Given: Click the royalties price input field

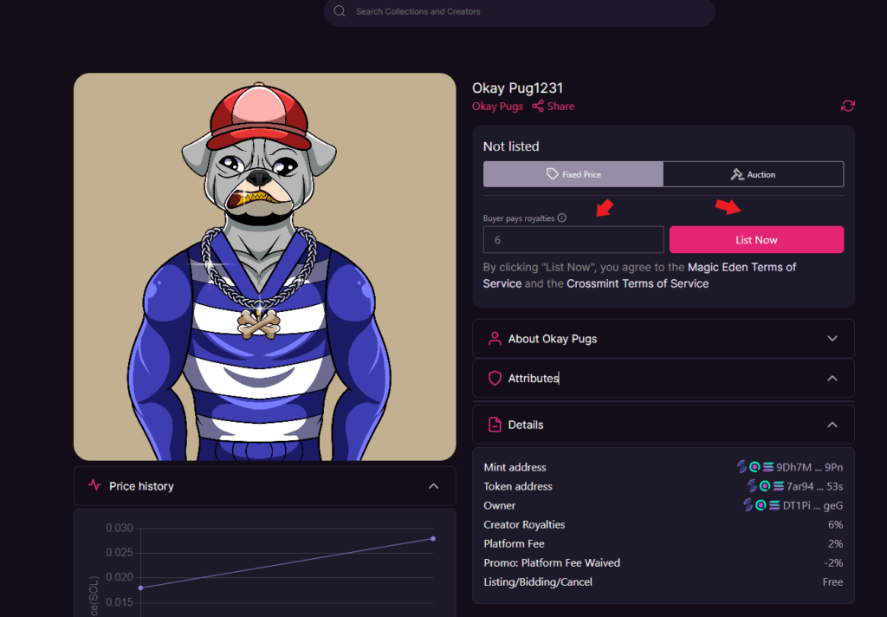Looking at the screenshot, I should (x=573, y=240).
